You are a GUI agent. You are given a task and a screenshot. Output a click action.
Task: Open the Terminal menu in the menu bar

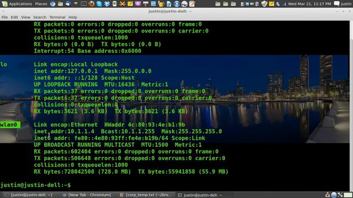click(x=57, y=17)
